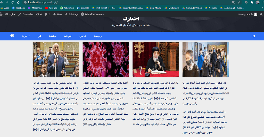Click the site information icon in the address bar
The width and height of the screenshot is (264, 137).
[x=25, y=2]
